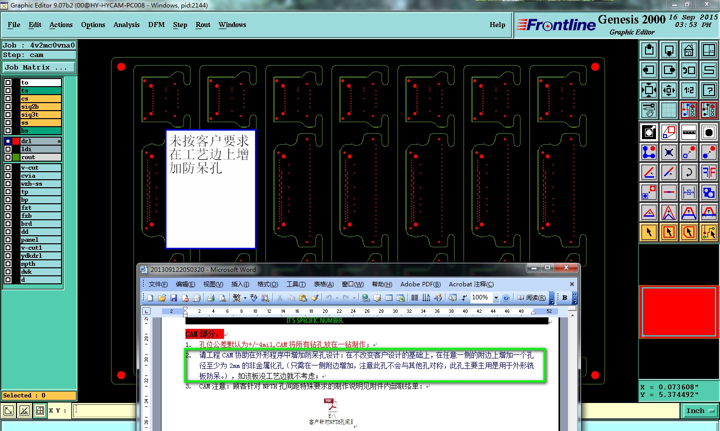Image resolution: width=720 pixels, height=431 pixels.
Task: Click the Open folder icon in Word
Action: 162,298
